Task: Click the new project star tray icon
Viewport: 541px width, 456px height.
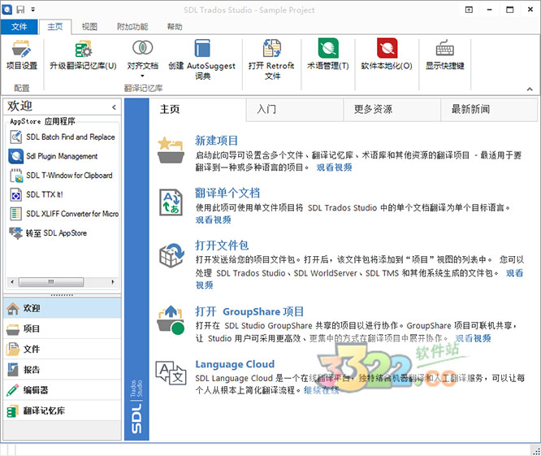Action: (x=171, y=150)
